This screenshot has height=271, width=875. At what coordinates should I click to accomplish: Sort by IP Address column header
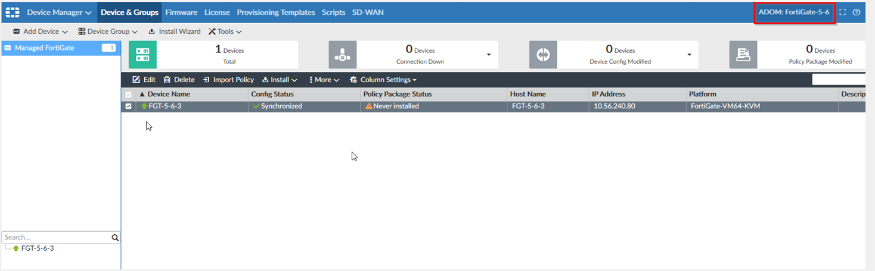tap(609, 94)
